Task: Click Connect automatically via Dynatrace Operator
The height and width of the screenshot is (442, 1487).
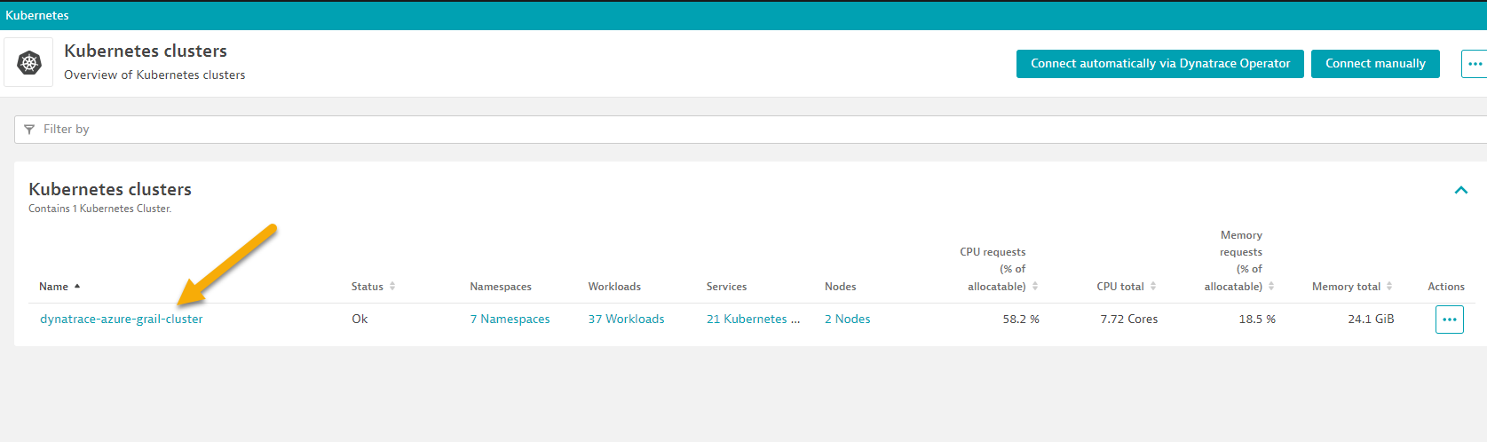Action: pos(1159,64)
